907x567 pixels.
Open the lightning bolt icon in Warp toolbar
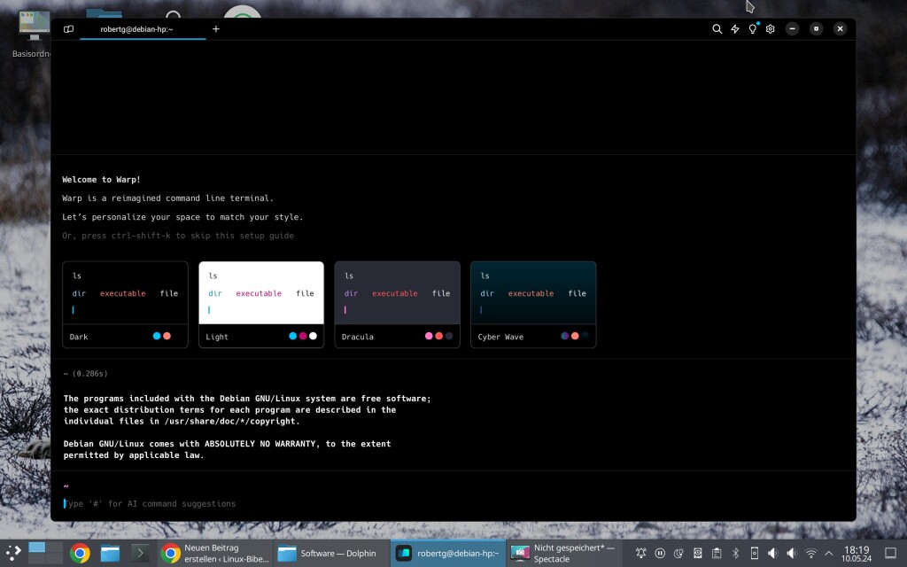(734, 29)
